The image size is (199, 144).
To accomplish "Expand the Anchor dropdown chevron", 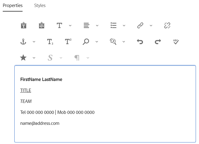I will (34, 42).
